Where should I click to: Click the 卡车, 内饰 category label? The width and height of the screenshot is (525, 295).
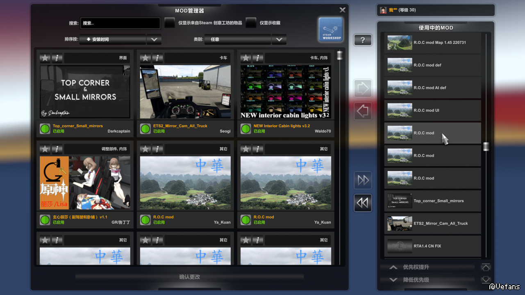point(319,58)
